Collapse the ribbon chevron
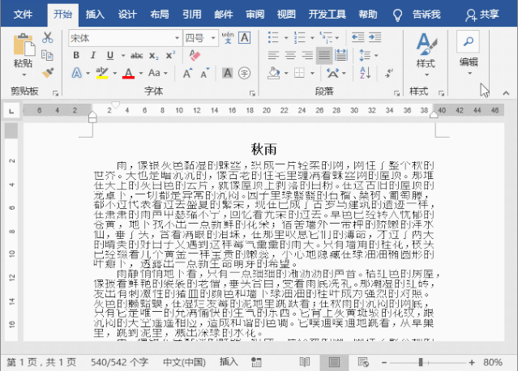This screenshot has height=371, width=518. point(506,93)
